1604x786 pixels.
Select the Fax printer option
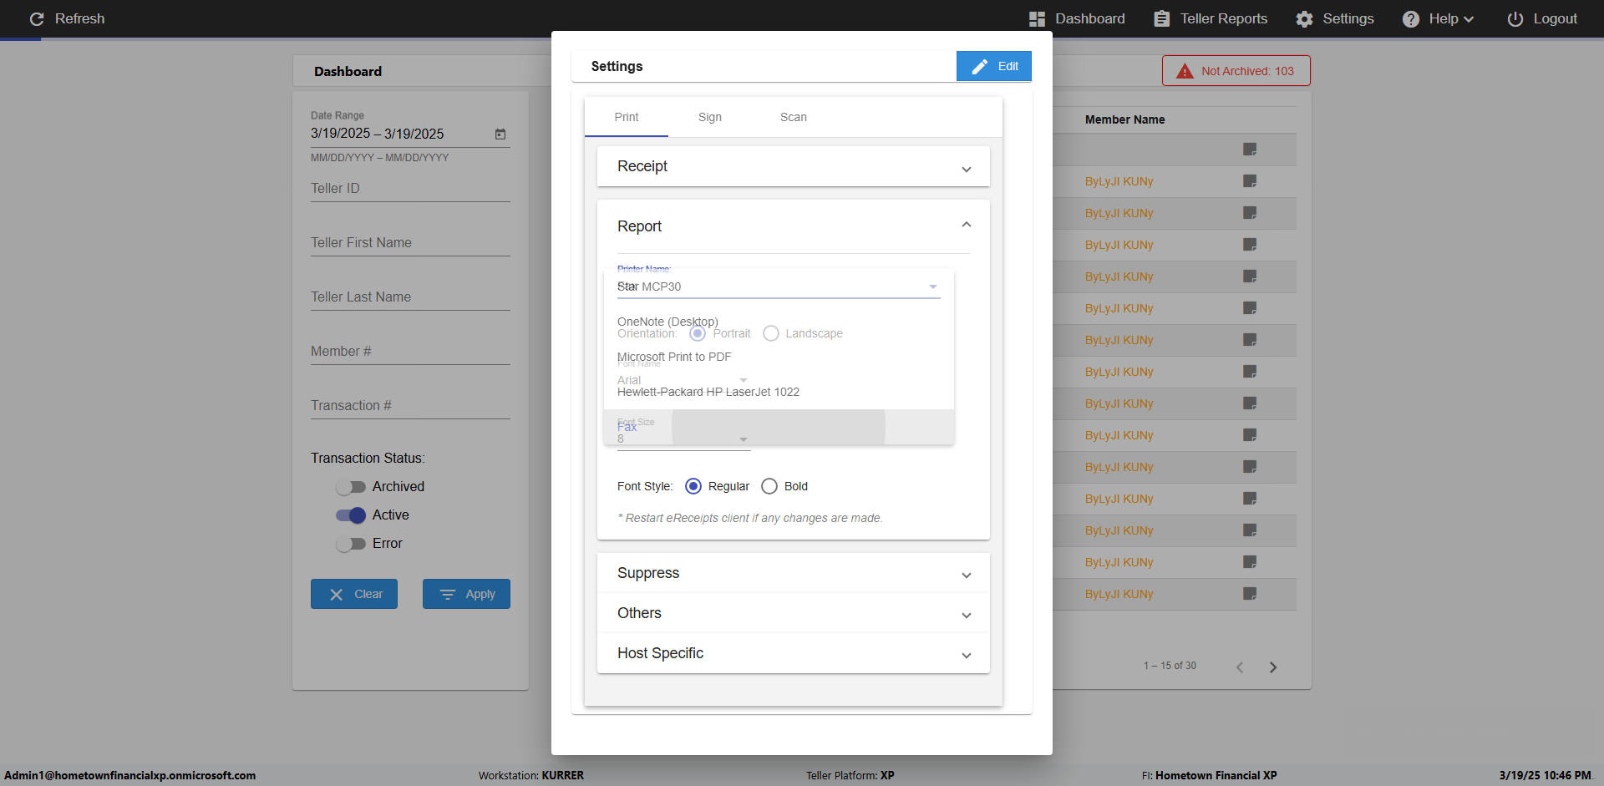point(779,427)
